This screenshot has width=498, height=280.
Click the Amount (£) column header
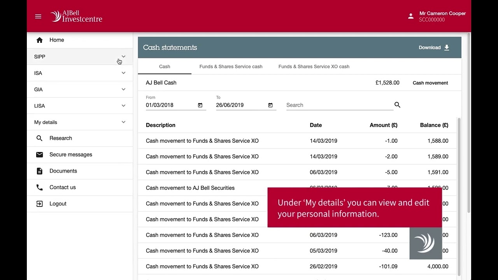tap(383, 125)
